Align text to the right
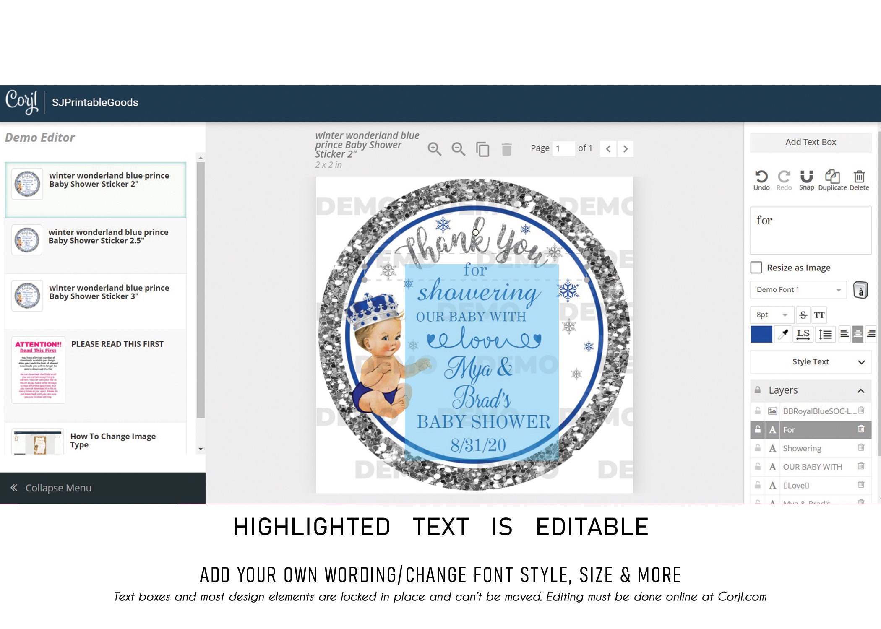The height and width of the screenshot is (629, 881). point(871,334)
